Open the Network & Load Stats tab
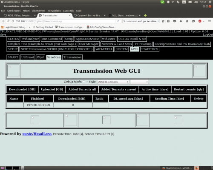The image size is (213, 170). coord(117,44)
